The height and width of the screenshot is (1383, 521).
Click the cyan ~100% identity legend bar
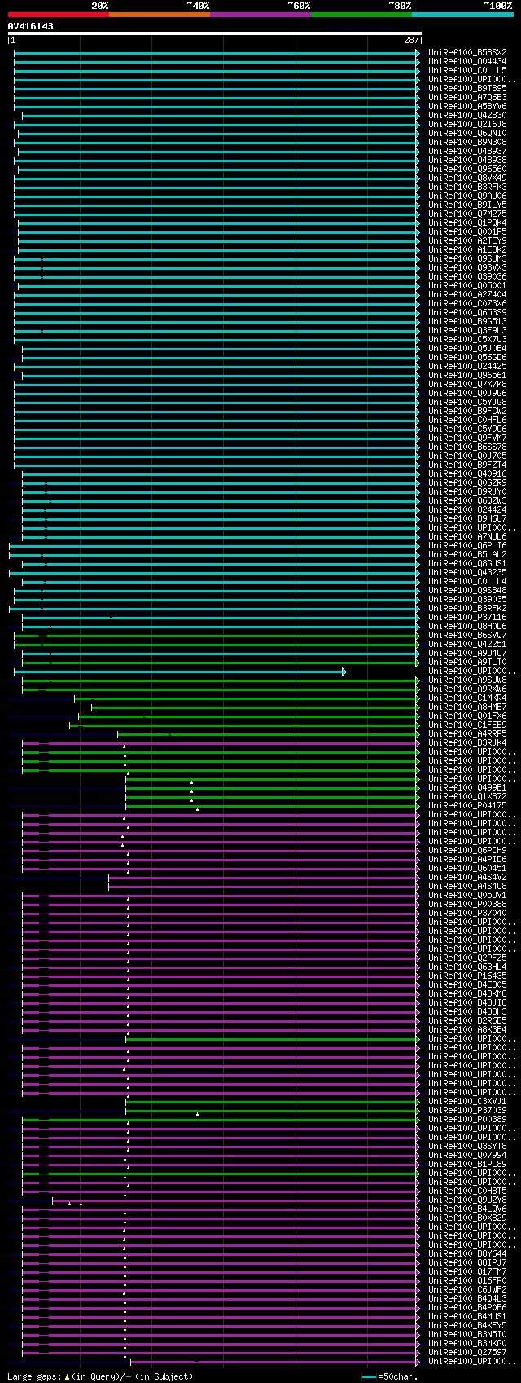pos(462,15)
